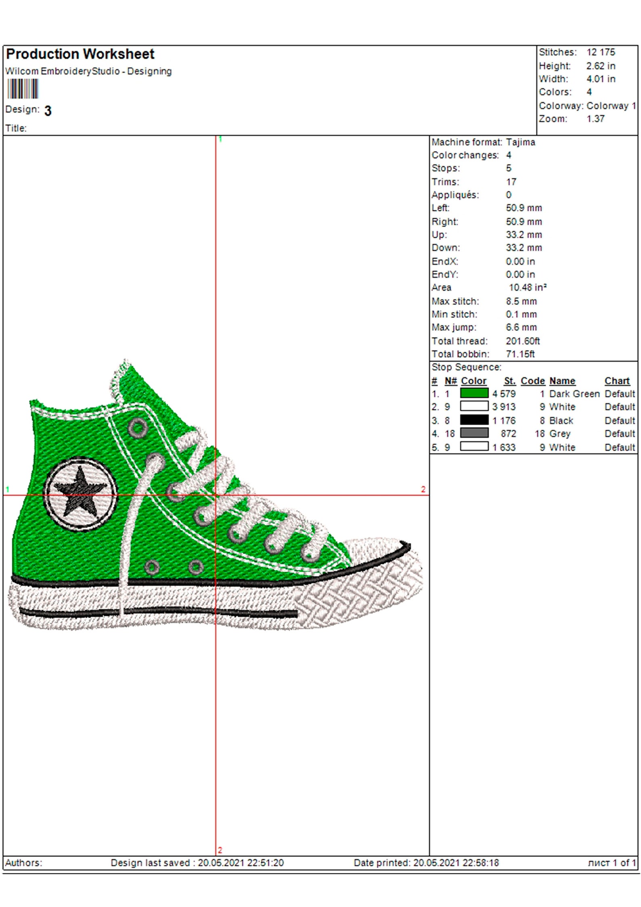Click the zoom value '1.37'
The image size is (641, 907).
[595, 119]
